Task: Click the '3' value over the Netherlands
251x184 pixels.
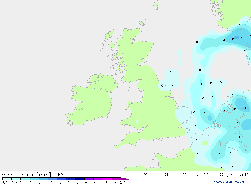Action: pos(245,108)
